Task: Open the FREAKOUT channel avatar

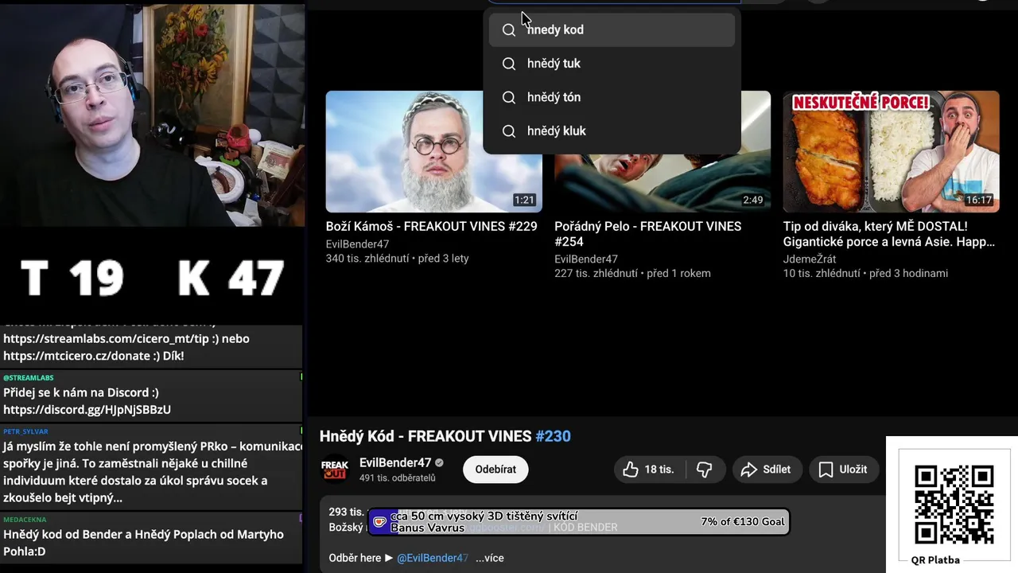Action: [335, 470]
